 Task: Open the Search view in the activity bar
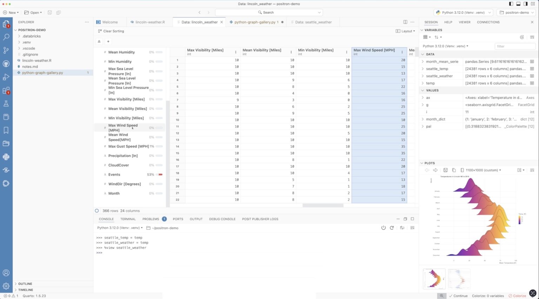(x=6, y=37)
